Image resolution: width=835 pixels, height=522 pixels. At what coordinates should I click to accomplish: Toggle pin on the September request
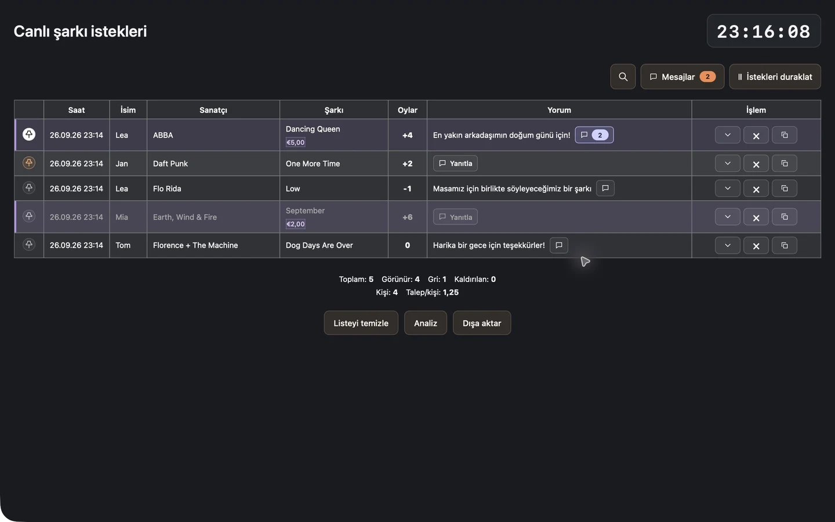(x=29, y=216)
